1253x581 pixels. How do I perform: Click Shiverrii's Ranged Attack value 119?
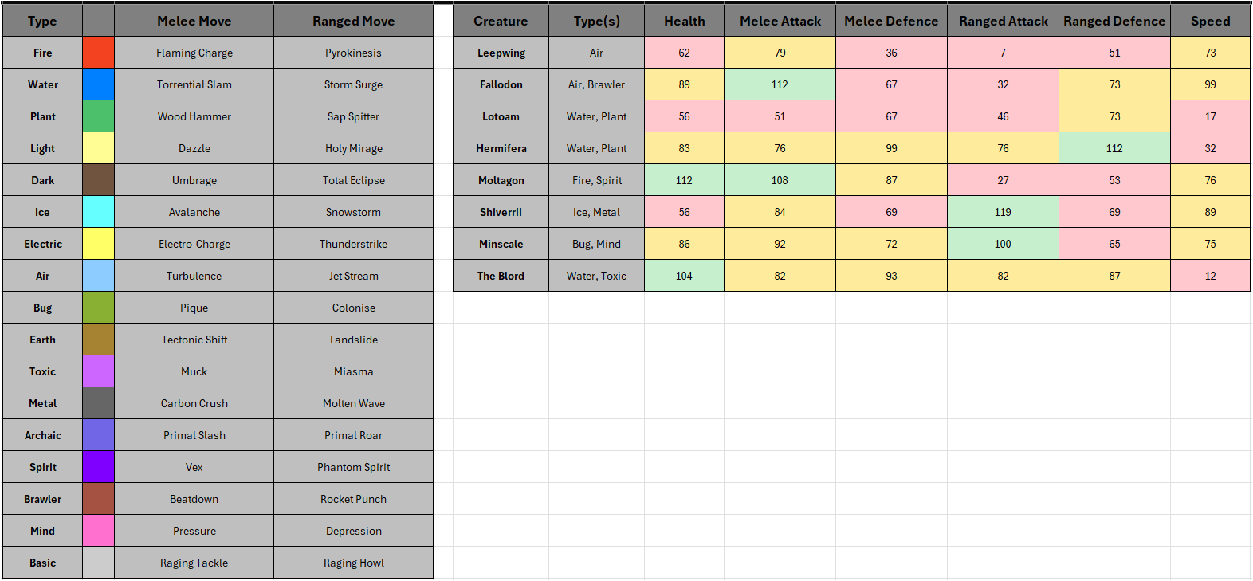point(1003,212)
